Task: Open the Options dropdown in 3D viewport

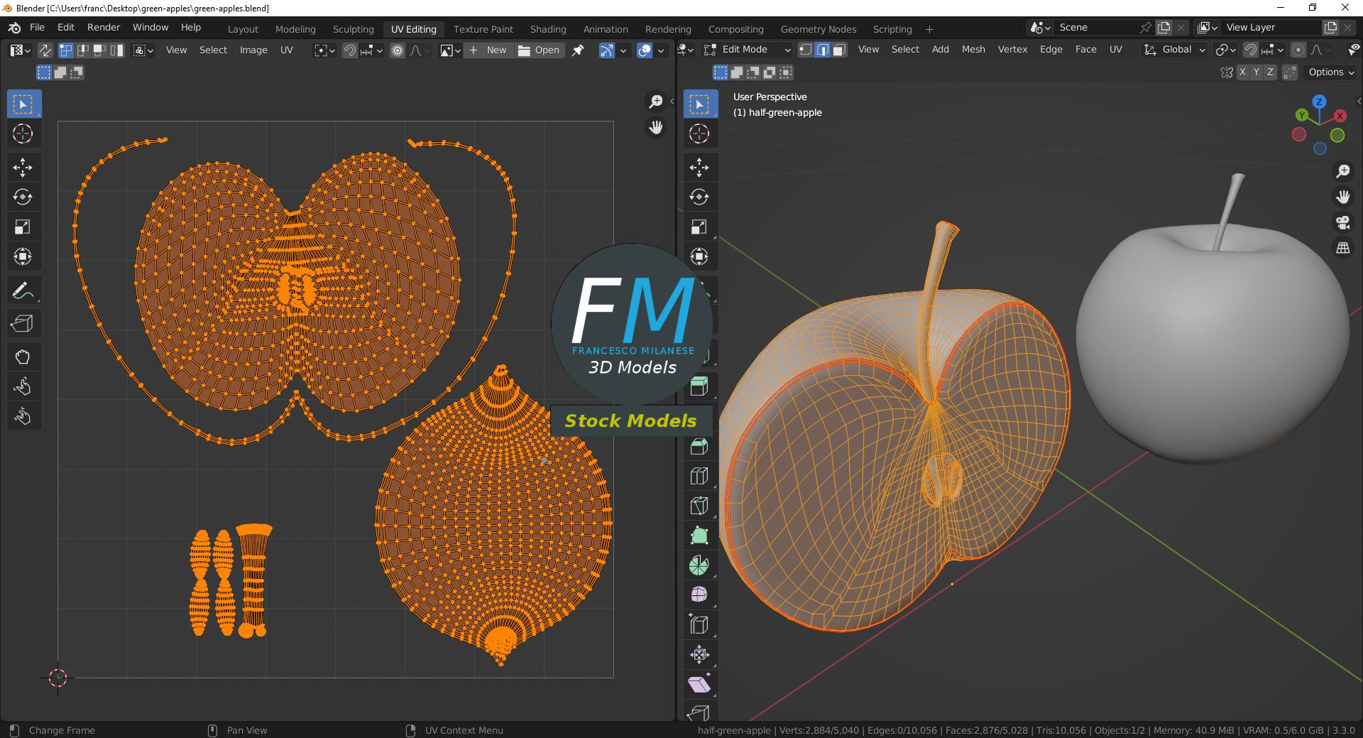Action: point(1331,72)
